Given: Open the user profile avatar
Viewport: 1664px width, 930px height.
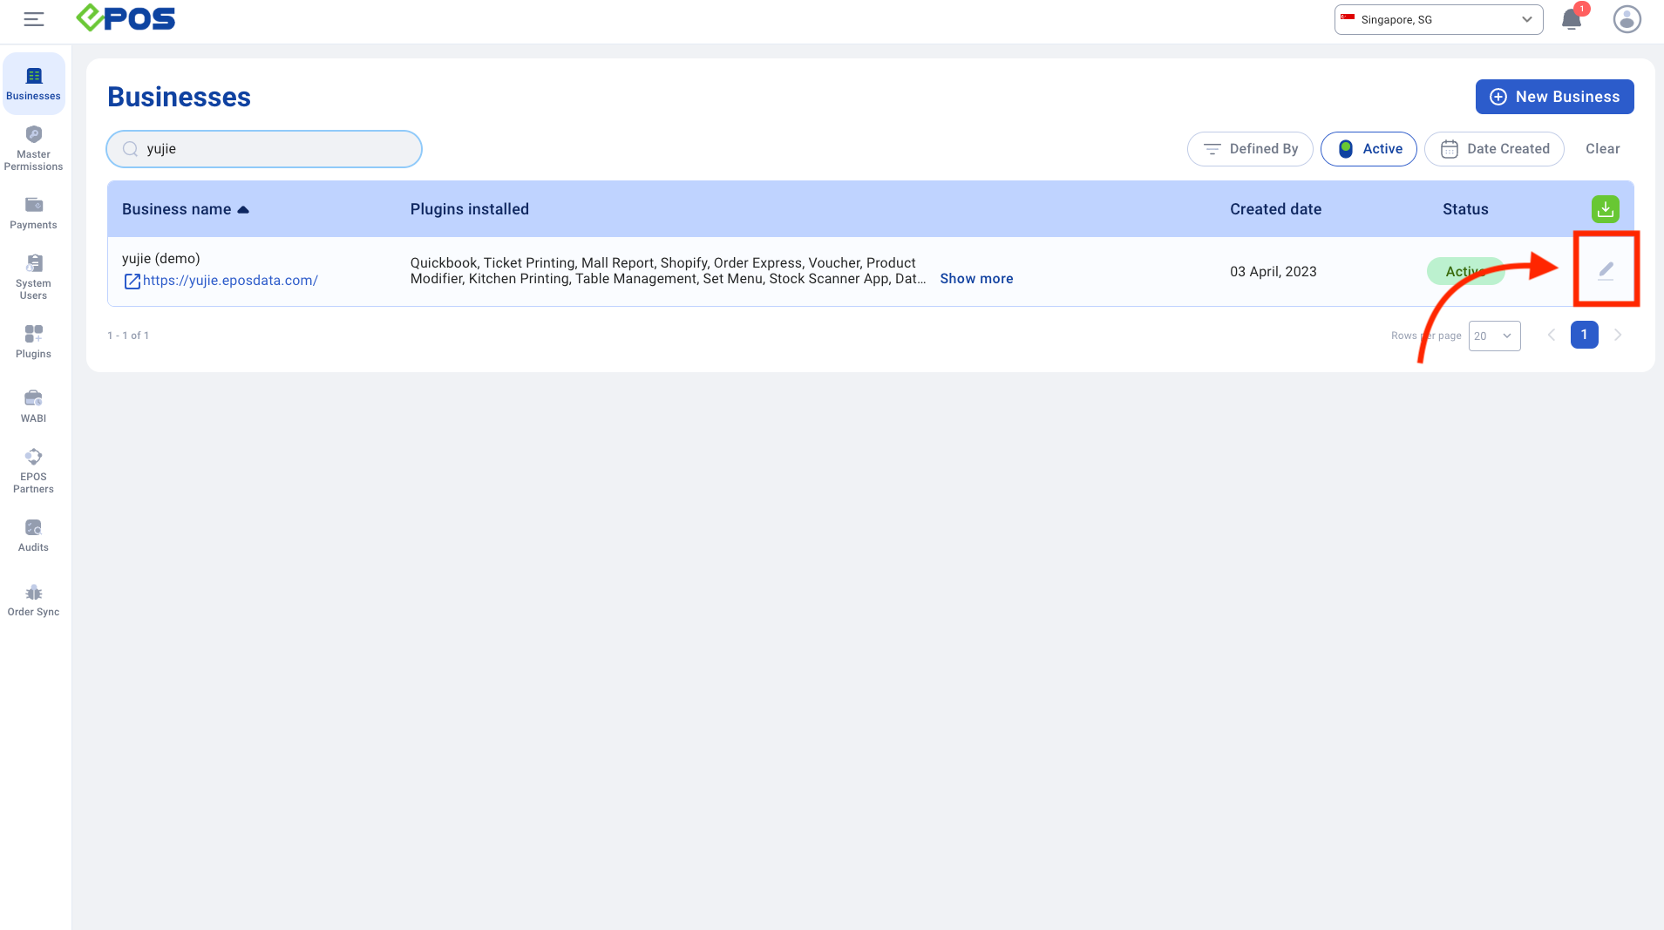Looking at the screenshot, I should 1627,19.
